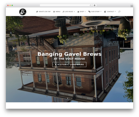Image resolution: width=139 pixels, height=117 pixels.
Task: Go to the third slide dot
Action: 71,98
